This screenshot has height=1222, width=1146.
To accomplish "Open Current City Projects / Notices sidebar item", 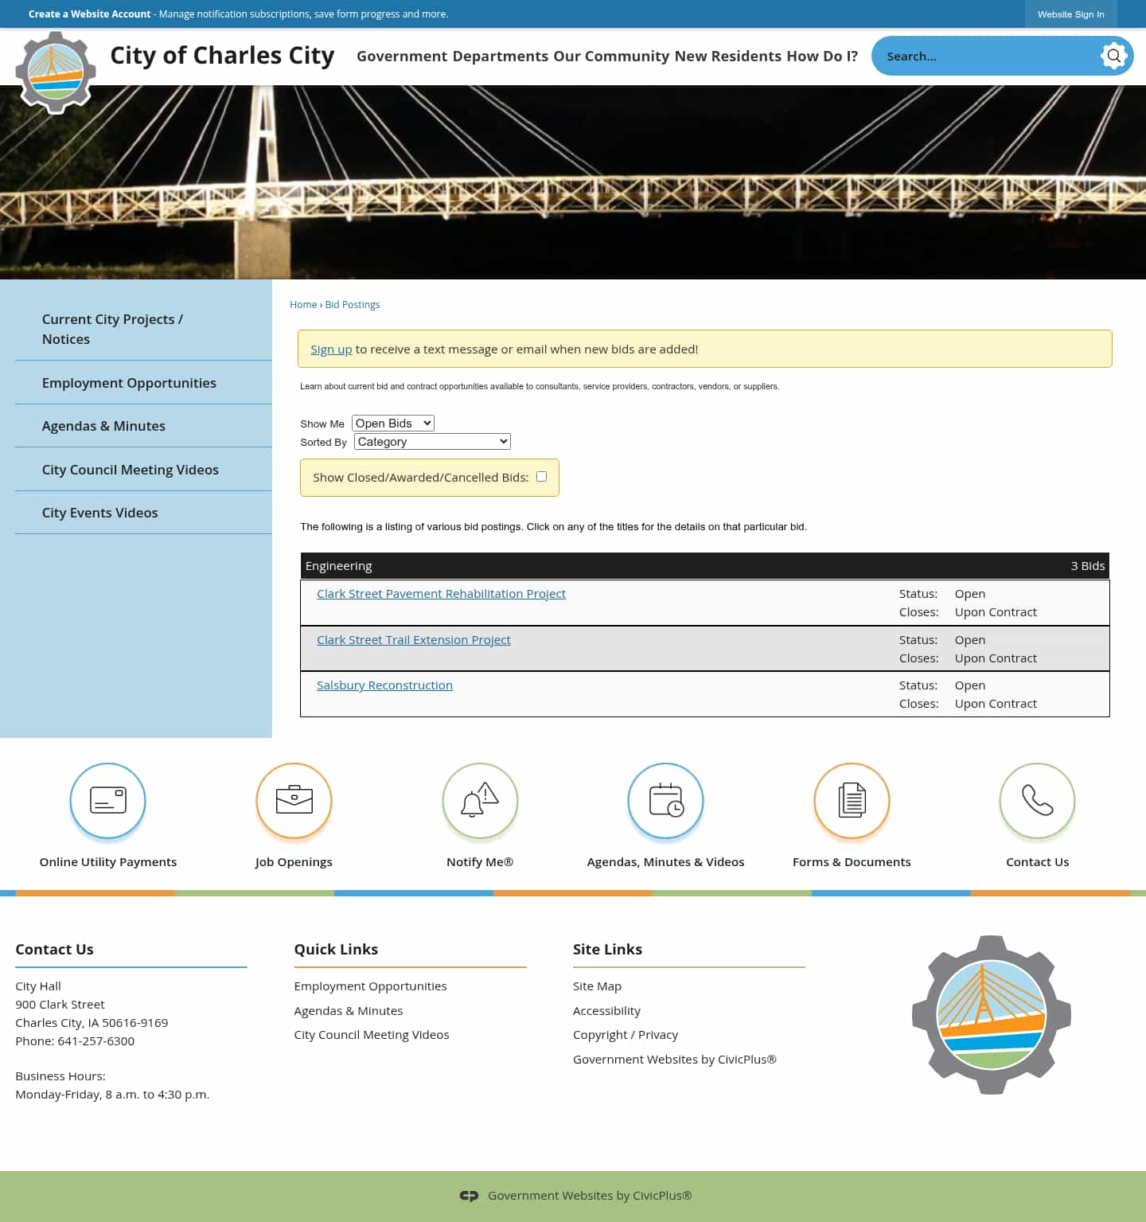I will click(x=143, y=329).
